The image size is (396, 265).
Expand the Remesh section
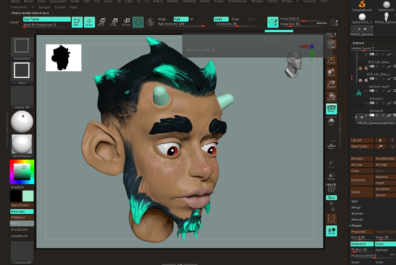click(x=357, y=220)
